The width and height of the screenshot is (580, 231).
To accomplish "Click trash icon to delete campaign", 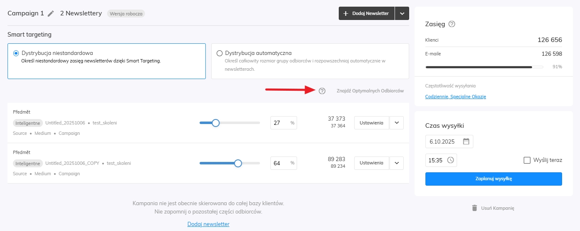I will coord(474,208).
